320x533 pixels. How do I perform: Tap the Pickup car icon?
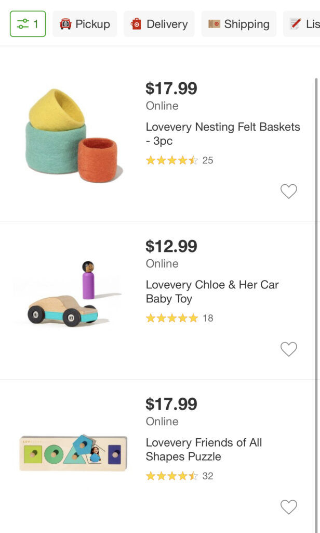(65, 24)
